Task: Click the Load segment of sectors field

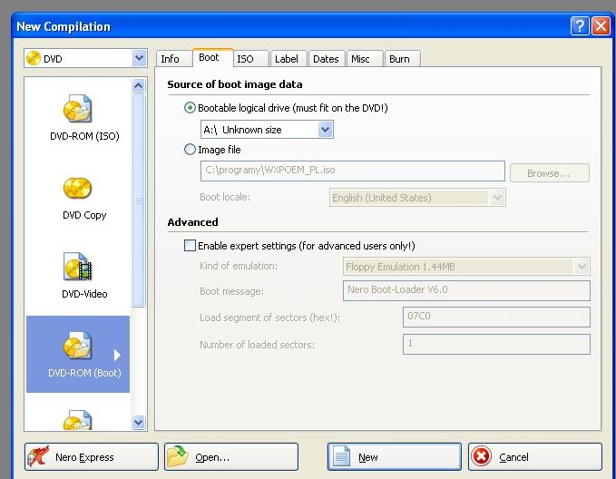Action: 496,317
